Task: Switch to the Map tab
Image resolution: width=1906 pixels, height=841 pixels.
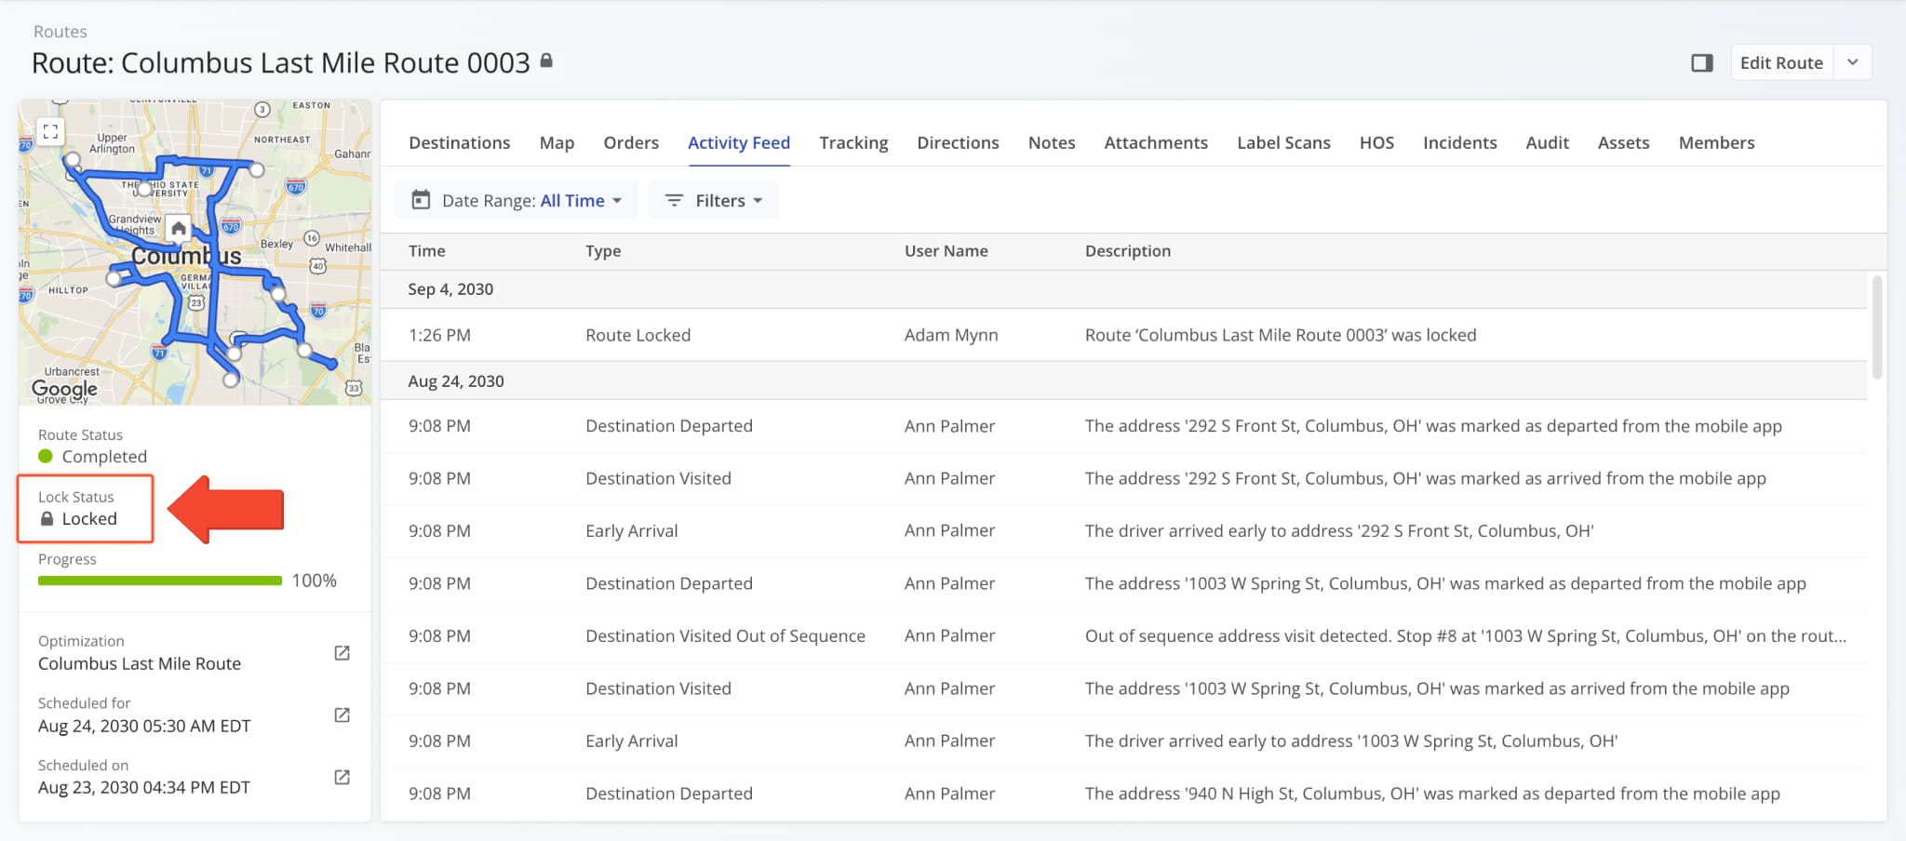Action: click(x=557, y=142)
